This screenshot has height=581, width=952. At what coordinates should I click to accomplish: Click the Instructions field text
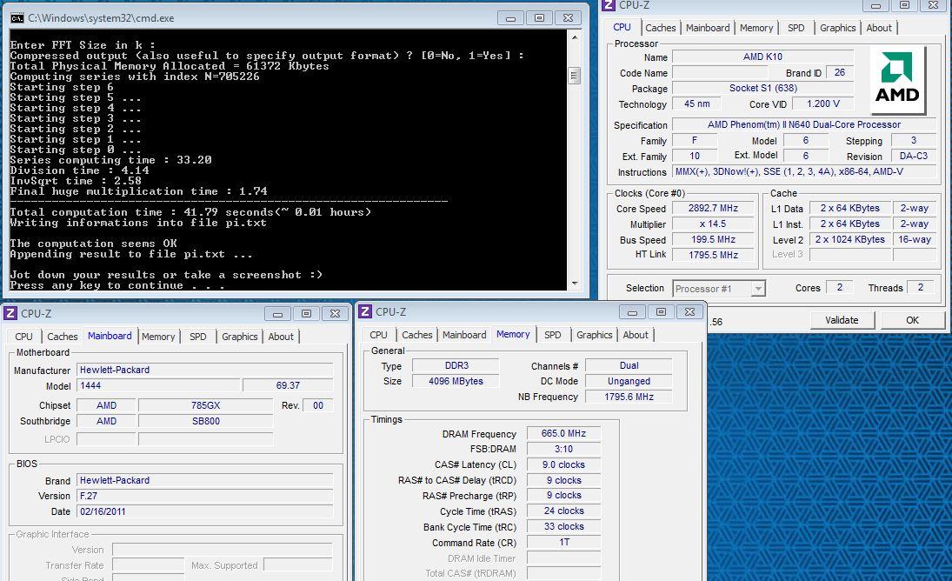click(804, 172)
